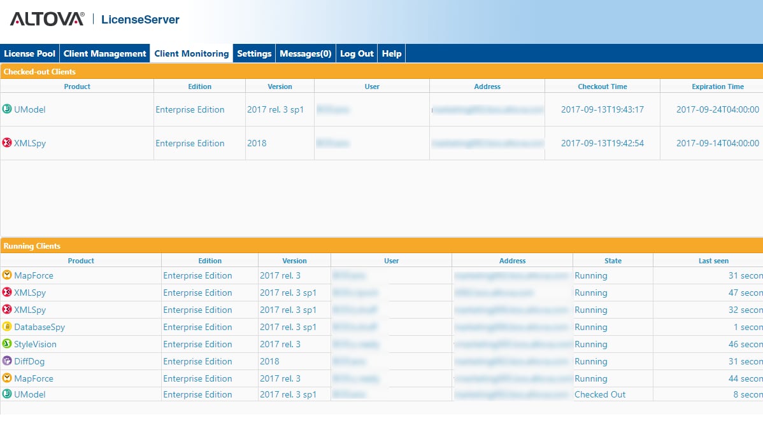763x428 pixels.
Task: Open the Settings tab
Action: point(254,53)
